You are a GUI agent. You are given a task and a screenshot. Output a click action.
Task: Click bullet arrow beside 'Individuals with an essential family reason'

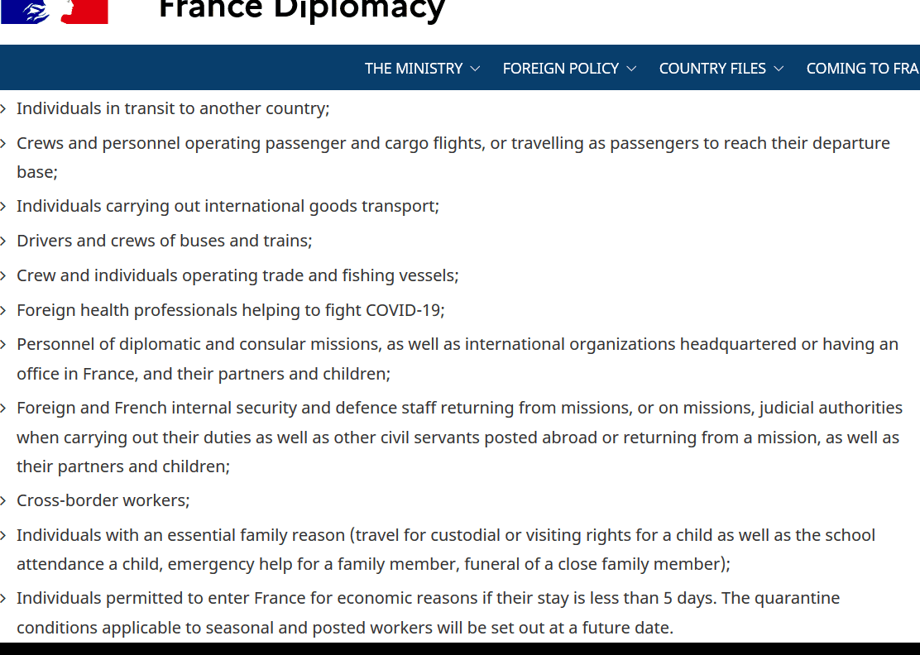pos(3,535)
